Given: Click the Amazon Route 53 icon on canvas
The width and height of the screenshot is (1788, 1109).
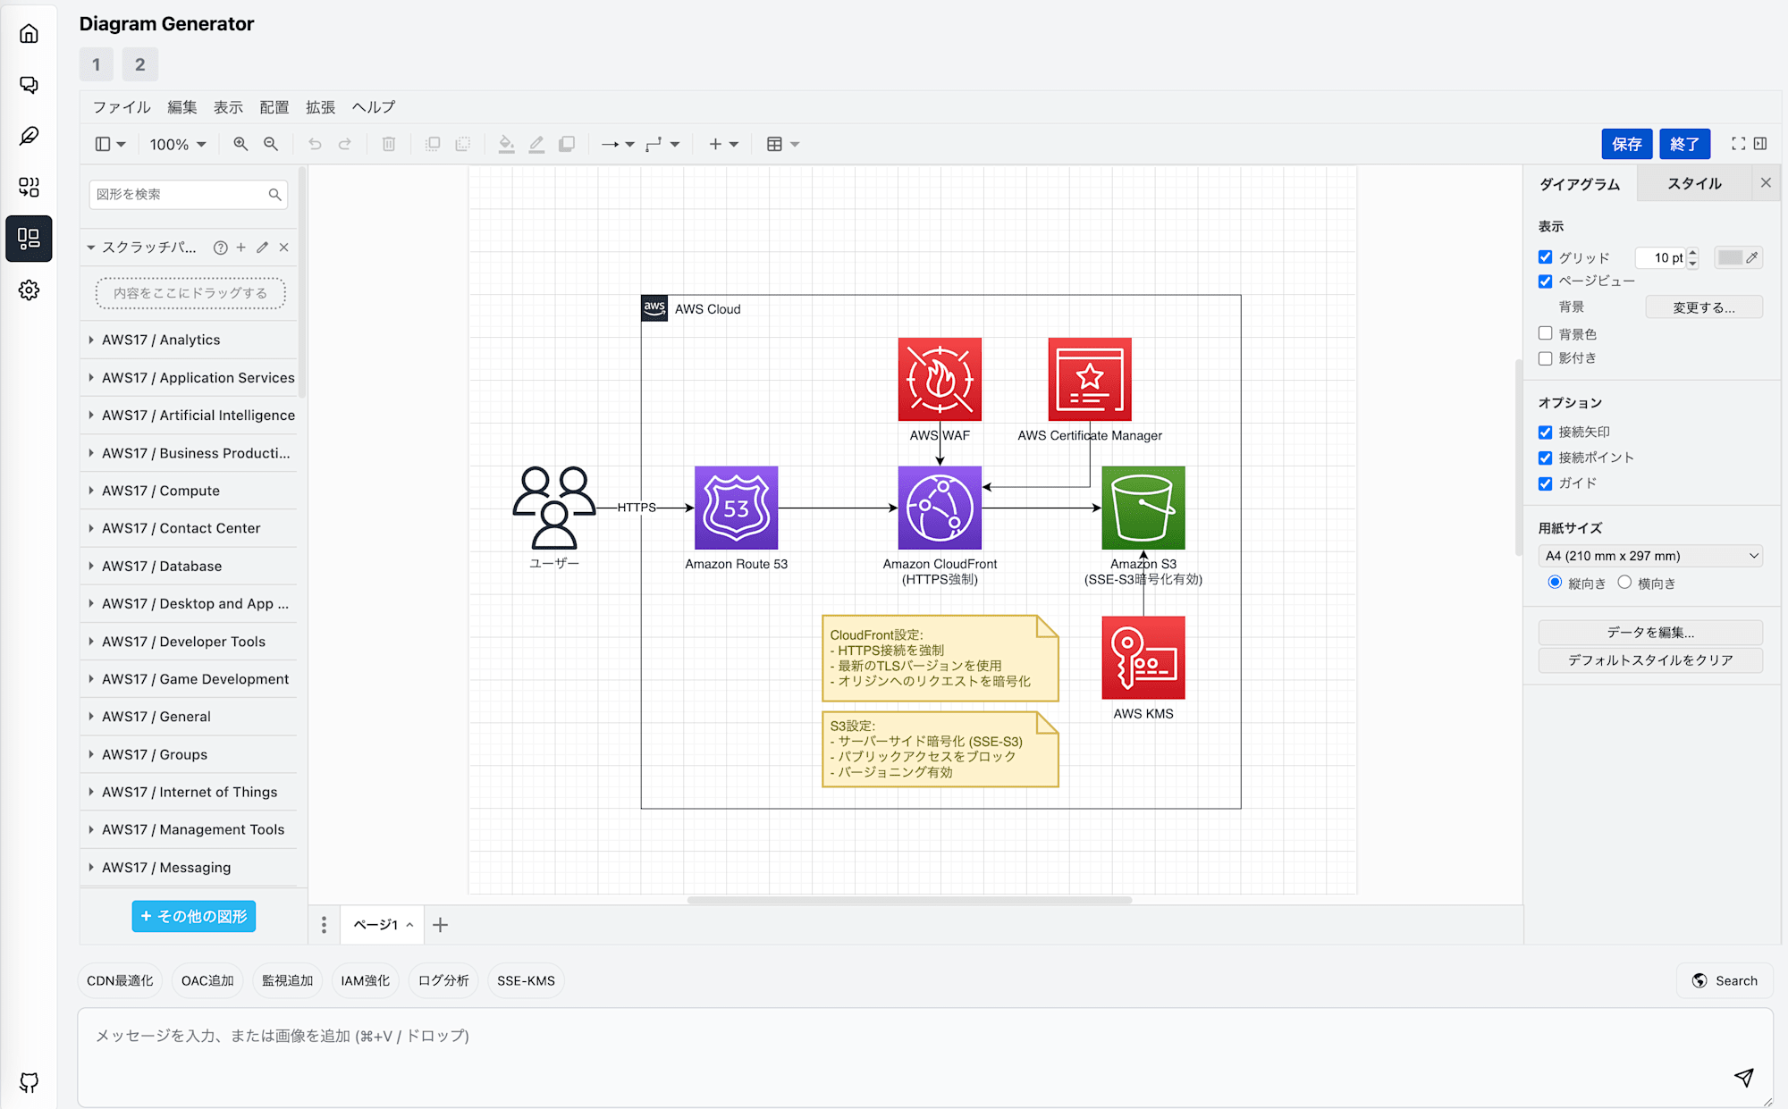Looking at the screenshot, I should click(735, 508).
